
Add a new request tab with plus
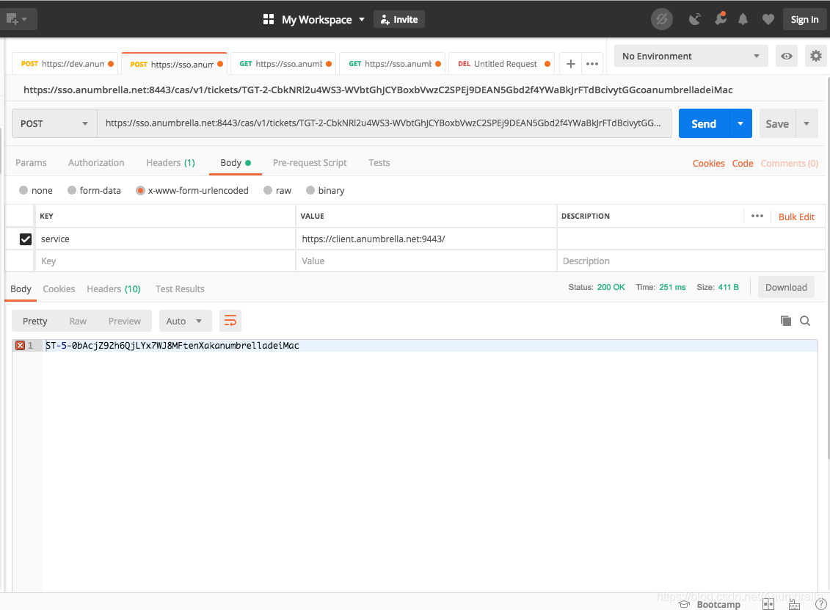pyautogui.click(x=571, y=64)
